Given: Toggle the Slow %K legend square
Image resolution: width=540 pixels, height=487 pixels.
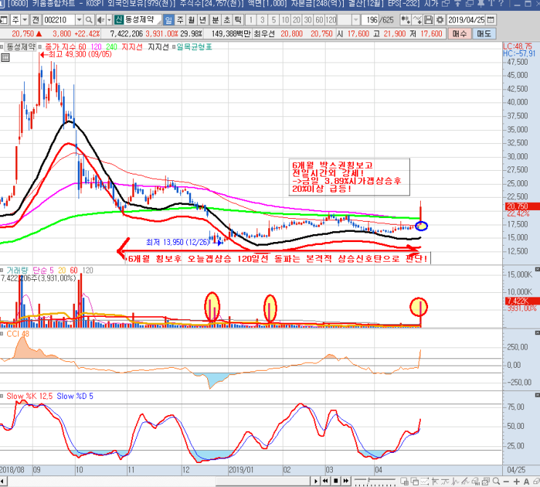Looking at the screenshot, I should (x=1, y=396).
